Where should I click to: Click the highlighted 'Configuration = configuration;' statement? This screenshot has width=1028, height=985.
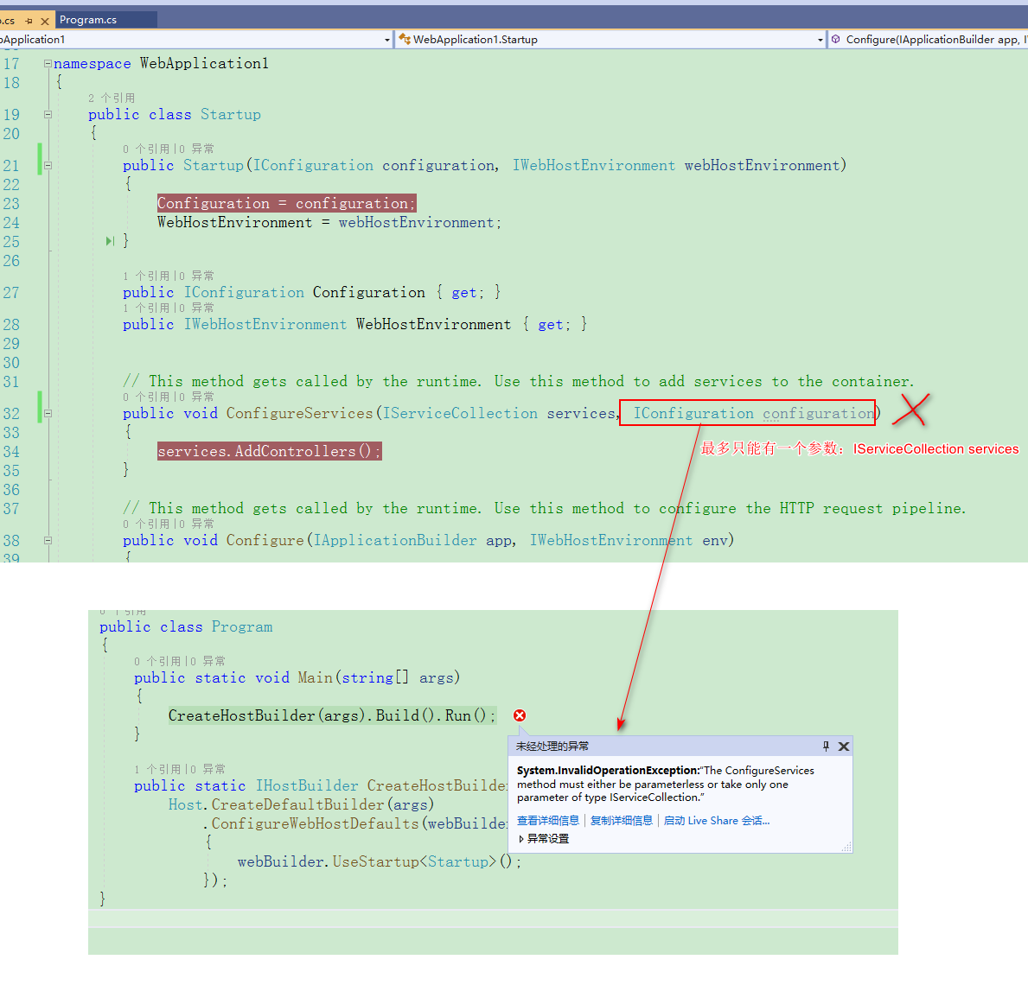(286, 203)
